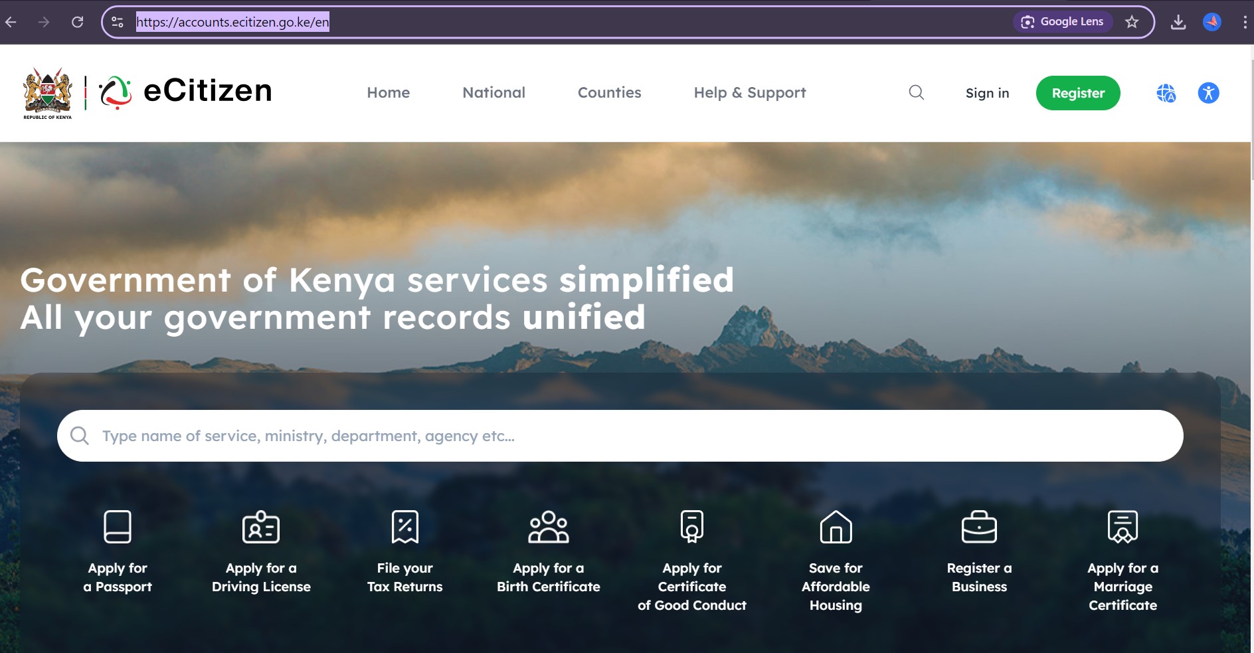Select the Birth Certificate family icon
This screenshot has width=1254, height=653.
tap(548, 527)
